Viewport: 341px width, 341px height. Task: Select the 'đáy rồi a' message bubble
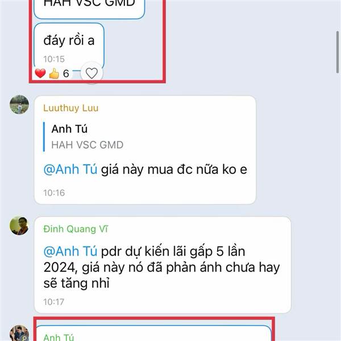(x=69, y=47)
